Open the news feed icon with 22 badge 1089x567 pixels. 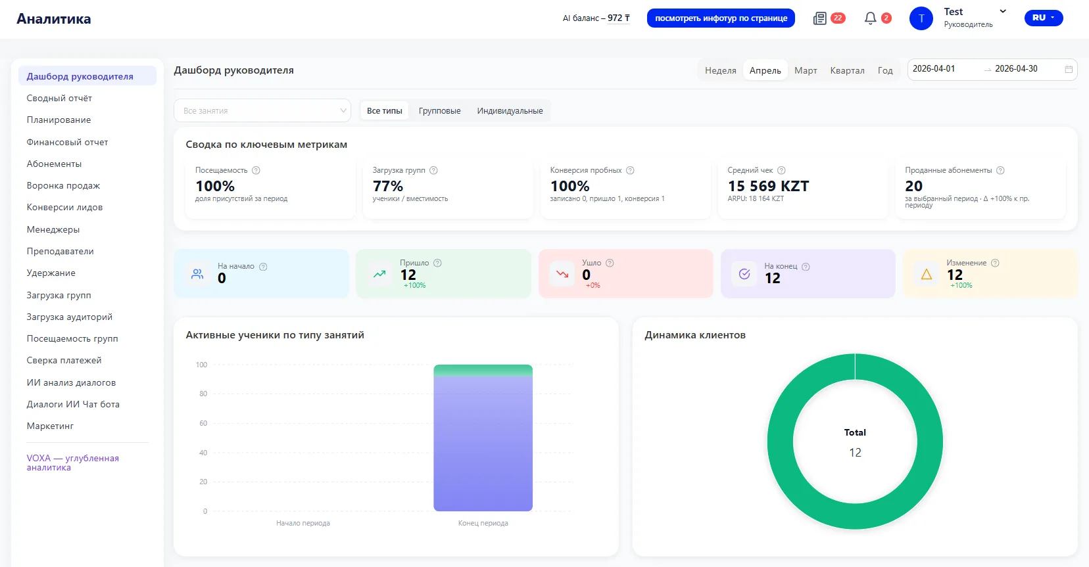click(x=820, y=18)
